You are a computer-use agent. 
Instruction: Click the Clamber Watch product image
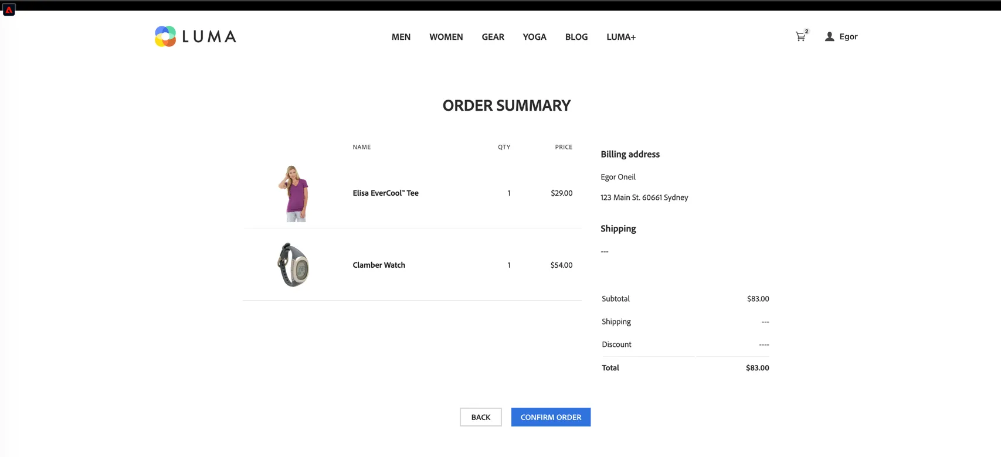pyautogui.click(x=293, y=265)
